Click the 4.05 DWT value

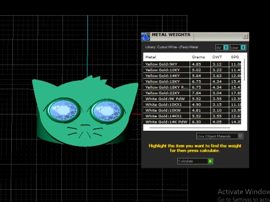pos(217,122)
